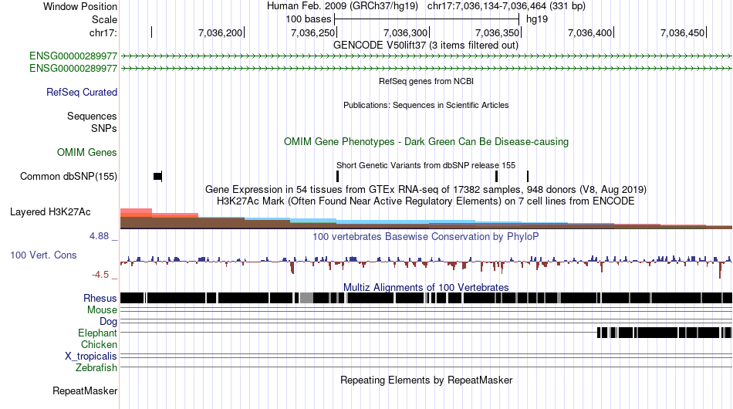Click the X_tropicalis alignment label
Screen dimensions: 733x409
pos(91,357)
